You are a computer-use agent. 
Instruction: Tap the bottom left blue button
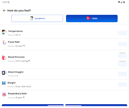click(x=33, y=105)
